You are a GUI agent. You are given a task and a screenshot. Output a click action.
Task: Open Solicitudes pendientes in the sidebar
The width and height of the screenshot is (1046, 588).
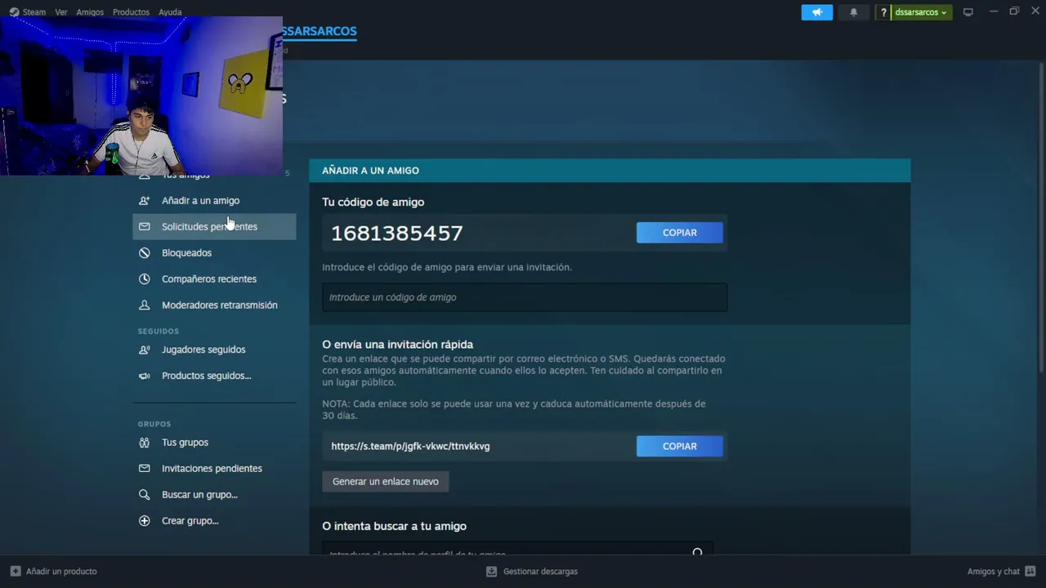pyautogui.click(x=214, y=226)
